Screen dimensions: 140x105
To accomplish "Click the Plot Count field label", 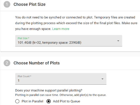I will click(x=24, y=76).
